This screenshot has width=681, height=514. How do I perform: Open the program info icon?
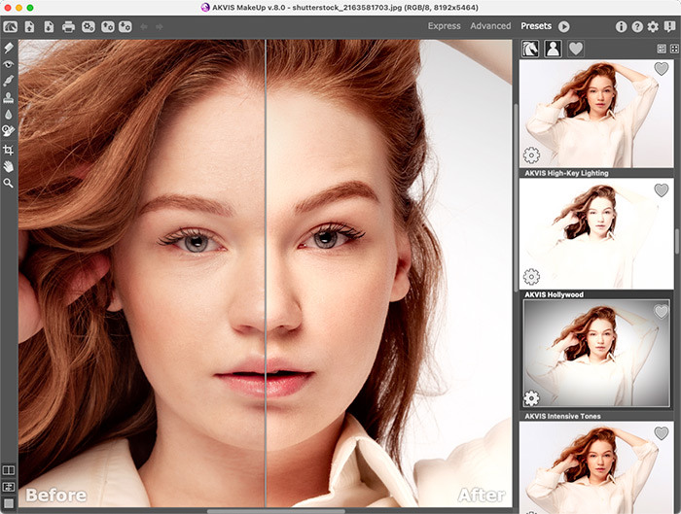coord(622,26)
